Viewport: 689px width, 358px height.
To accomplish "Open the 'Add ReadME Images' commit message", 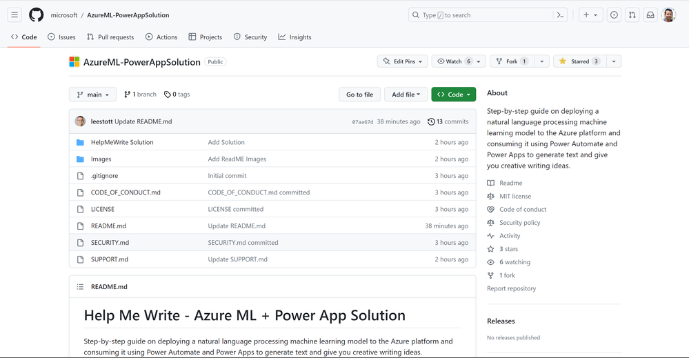I will pyautogui.click(x=237, y=159).
